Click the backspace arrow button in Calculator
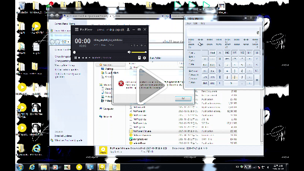The image size is (304, 171). tap(227, 58)
